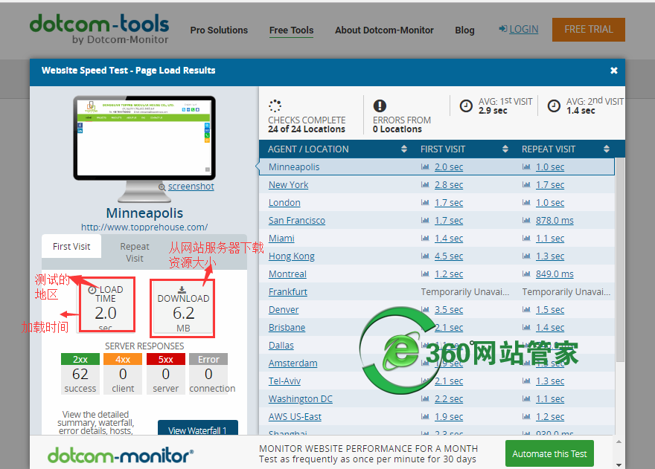
Task: Click the dotcom-tools logo
Action: [100, 28]
